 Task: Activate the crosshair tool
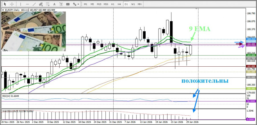(x=12, y=4)
